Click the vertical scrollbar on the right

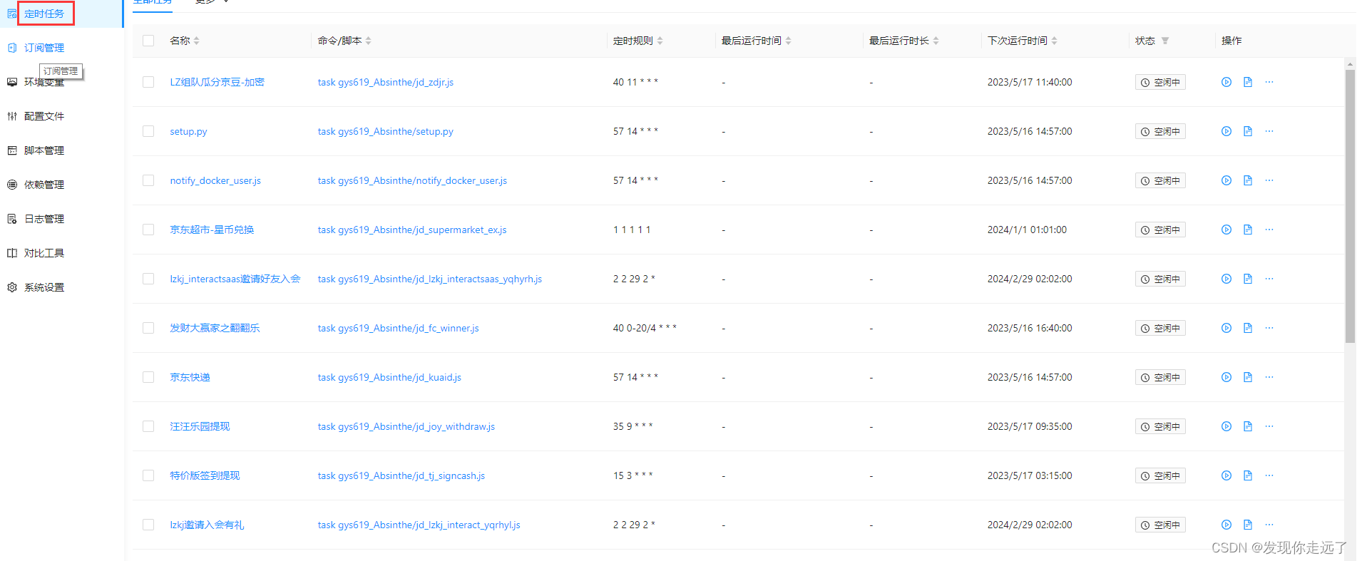tap(1349, 207)
